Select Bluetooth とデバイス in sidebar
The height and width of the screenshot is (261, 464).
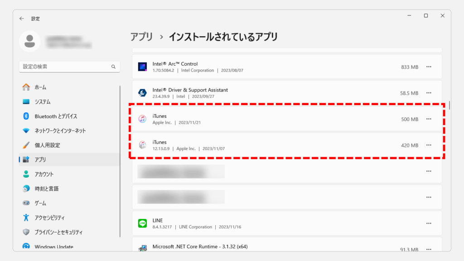(56, 116)
